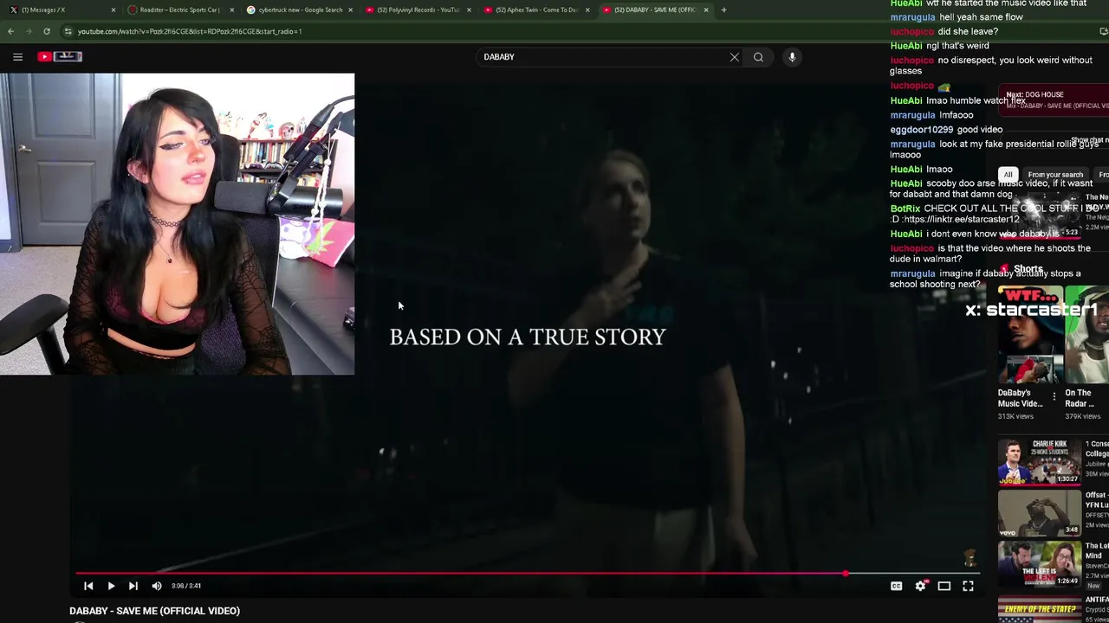
Task: Skip to the next video
Action: click(x=133, y=586)
